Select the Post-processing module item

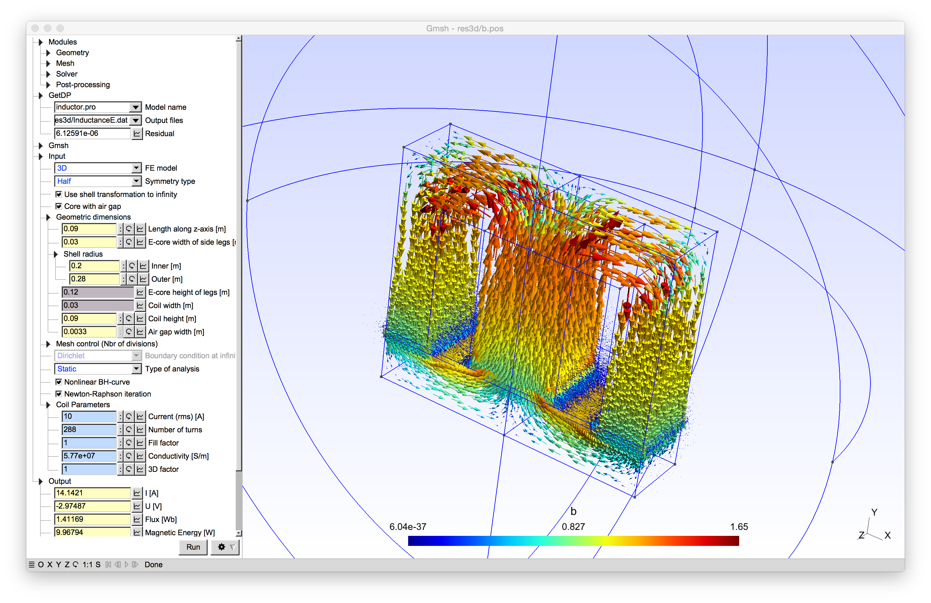coord(82,85)
